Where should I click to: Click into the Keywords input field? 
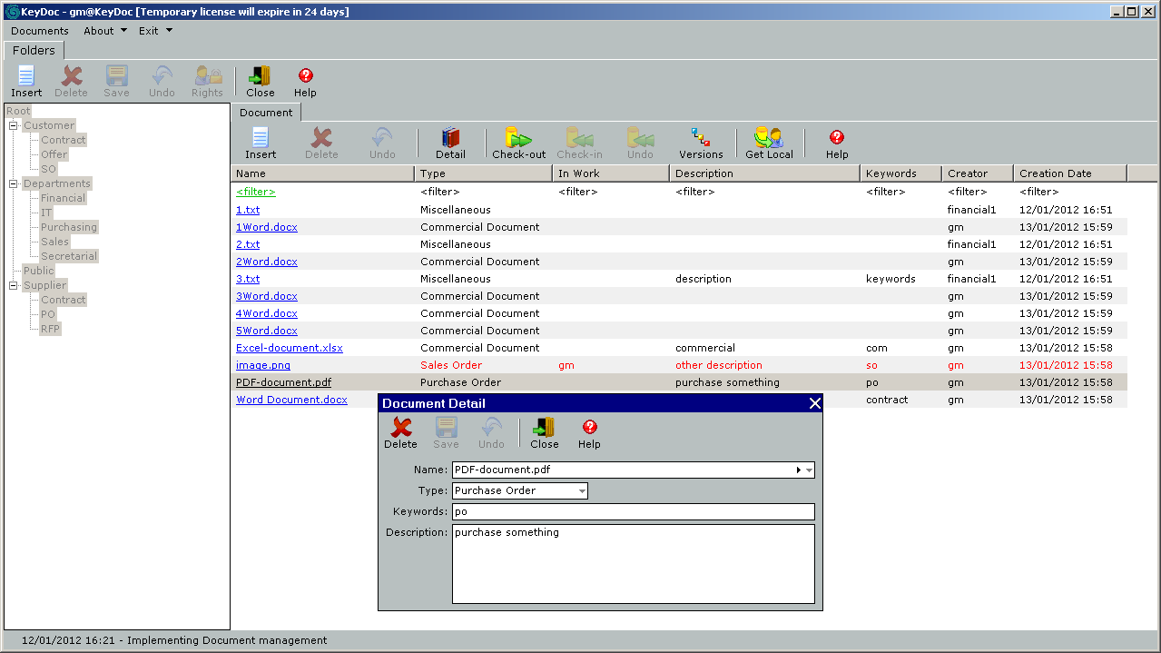[633, 512]
